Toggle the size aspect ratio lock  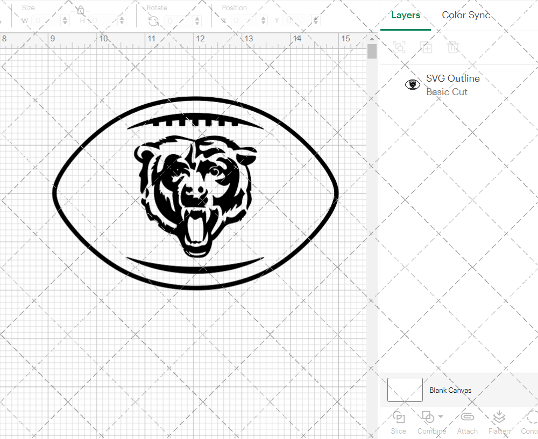tap(80, 11)
